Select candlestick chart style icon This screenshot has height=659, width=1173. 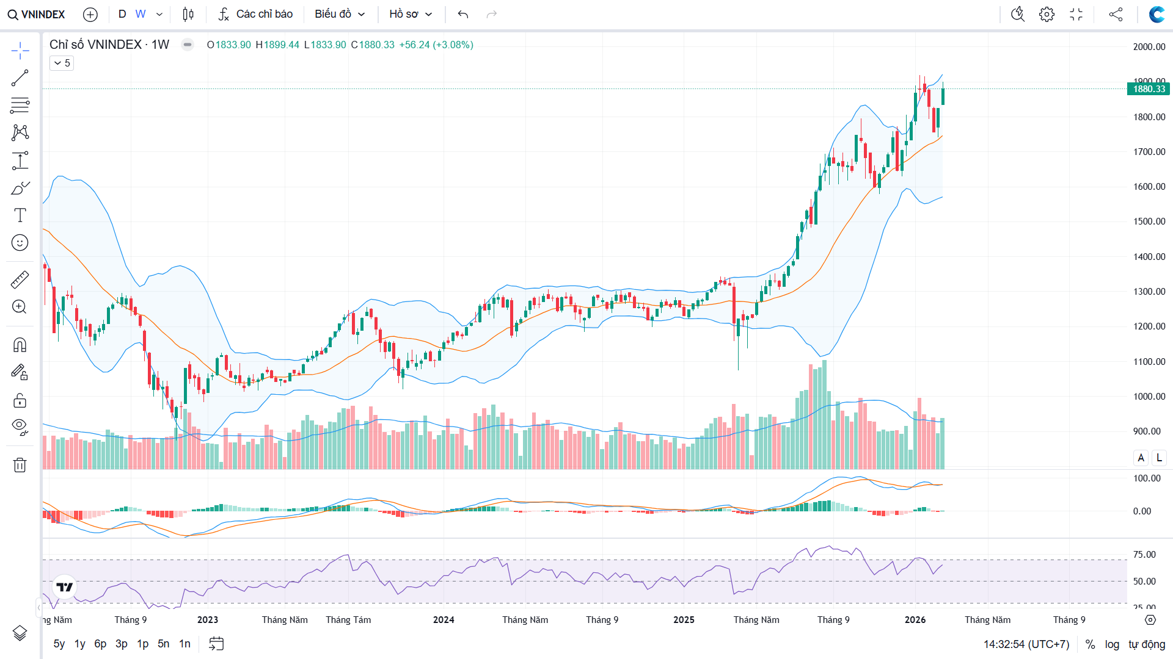point(188,14)
